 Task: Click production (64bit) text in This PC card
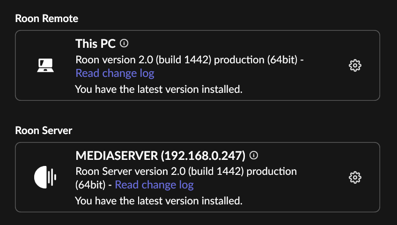pyautogui.click(x=256, y=60)
